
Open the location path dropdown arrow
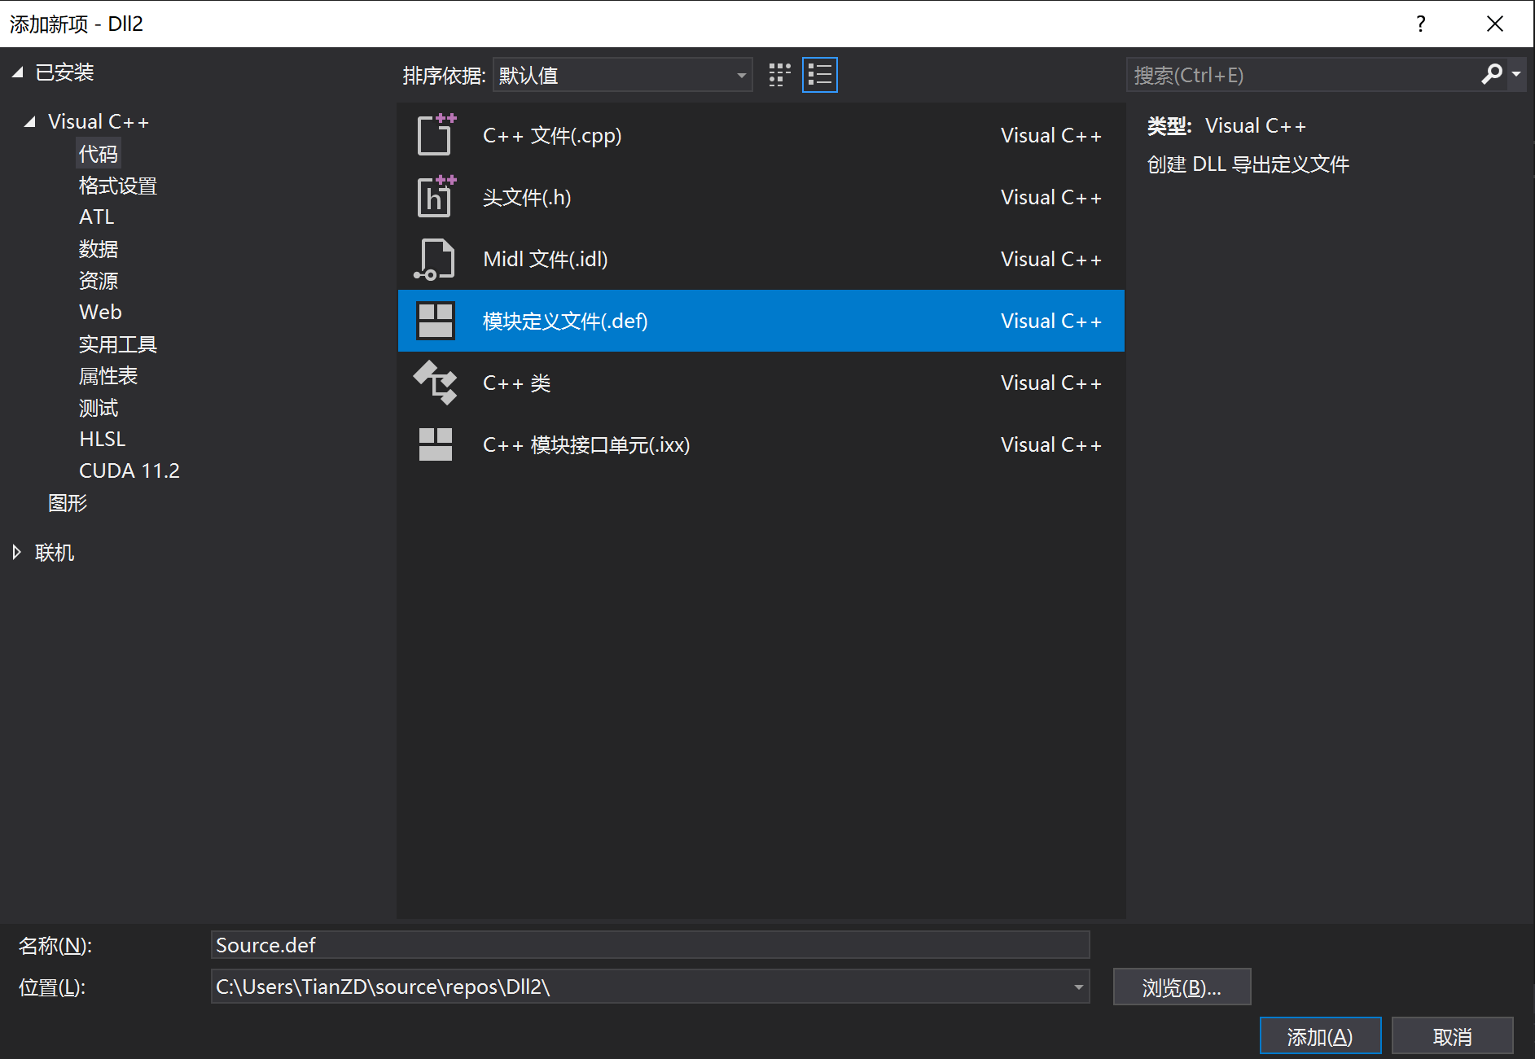[1078, 987]
